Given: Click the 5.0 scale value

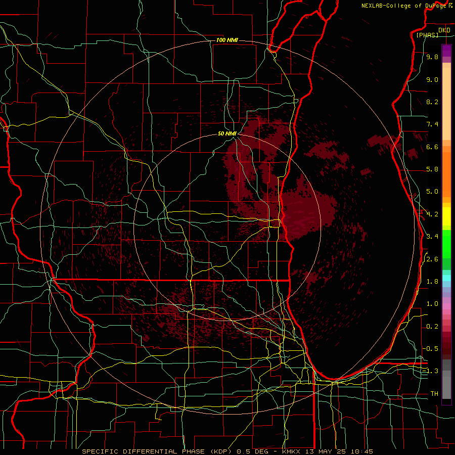Looking at the screenshot, I should [x=432, y=192].
